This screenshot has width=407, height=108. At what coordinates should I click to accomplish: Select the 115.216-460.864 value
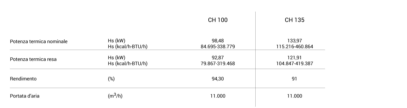click(x=294, y=47)
